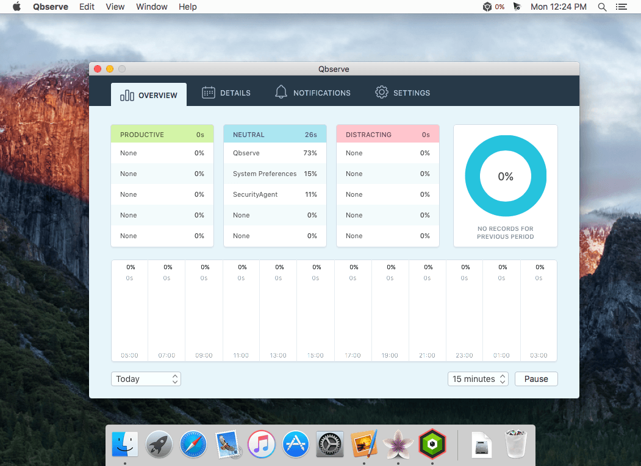The width and height of the screenshot is (641, 466).
Task: Open the View menu
Action: pos(115,7)
